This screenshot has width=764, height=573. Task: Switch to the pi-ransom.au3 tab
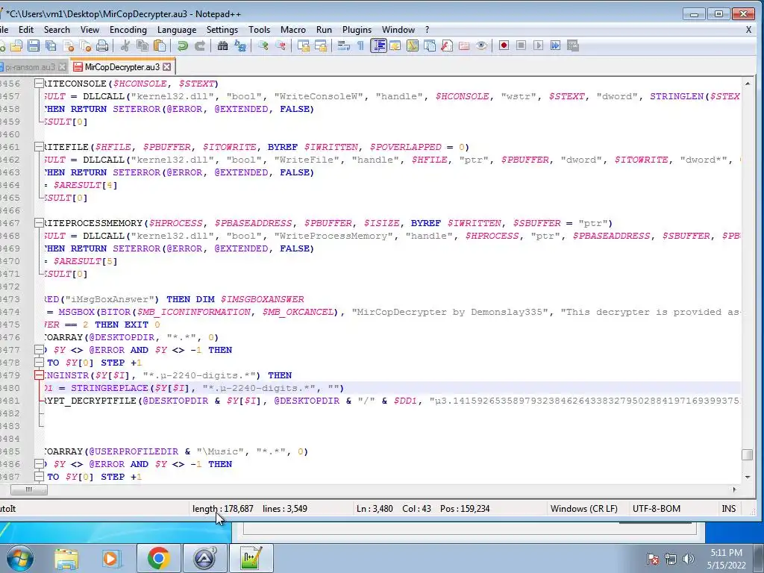pos(29,66)
